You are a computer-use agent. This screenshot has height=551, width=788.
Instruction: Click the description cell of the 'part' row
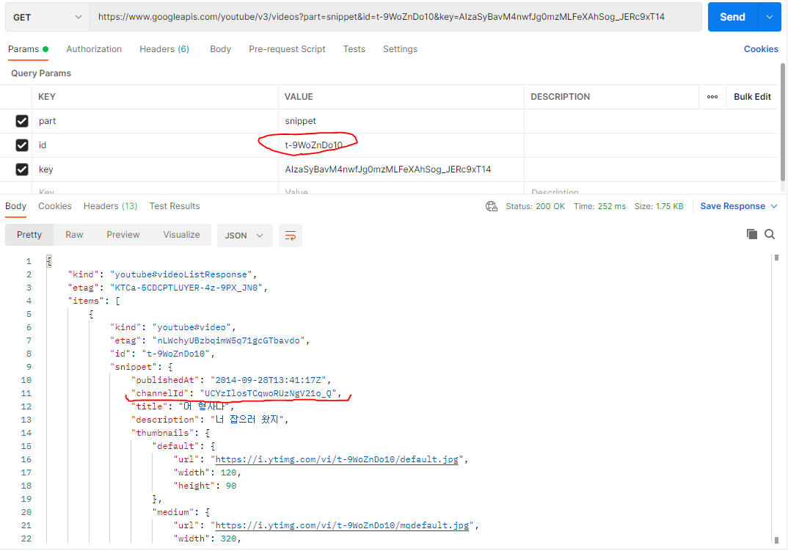coord(652,121)
